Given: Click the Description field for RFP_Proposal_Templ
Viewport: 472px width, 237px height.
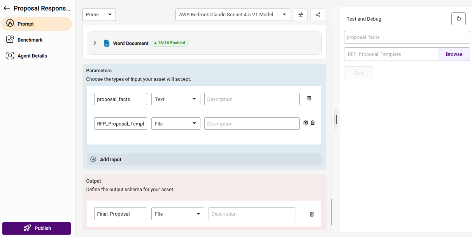Looking at the screenshot, I should pyautogui.click(x=252, y=124).
